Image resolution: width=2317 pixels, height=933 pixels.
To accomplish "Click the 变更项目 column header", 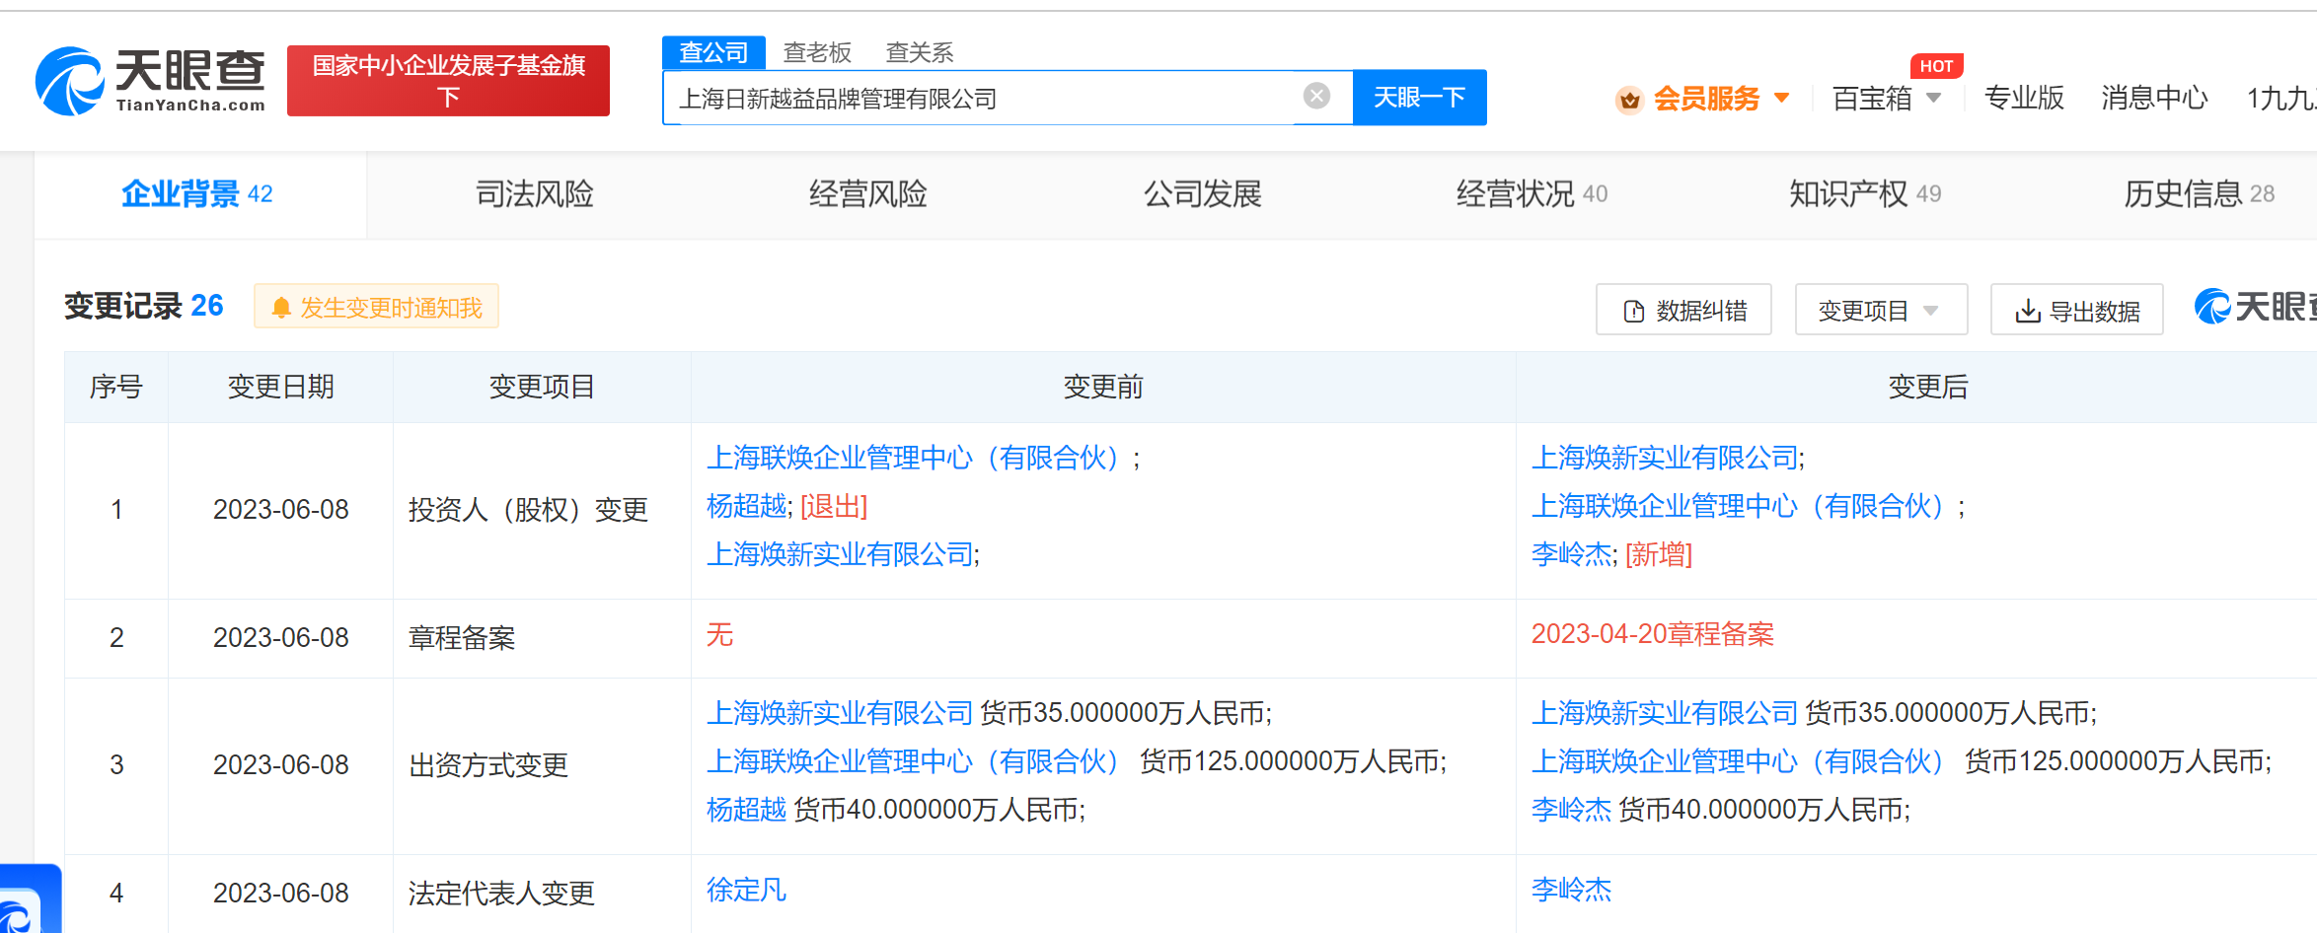I will pyautogui.click(x=542, y=387).
